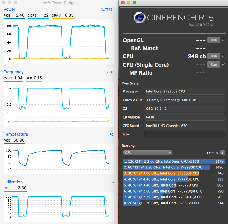The image size is (228, 224).
Task: Click the DRAM power value 0.85
Action: click(69, 15)
